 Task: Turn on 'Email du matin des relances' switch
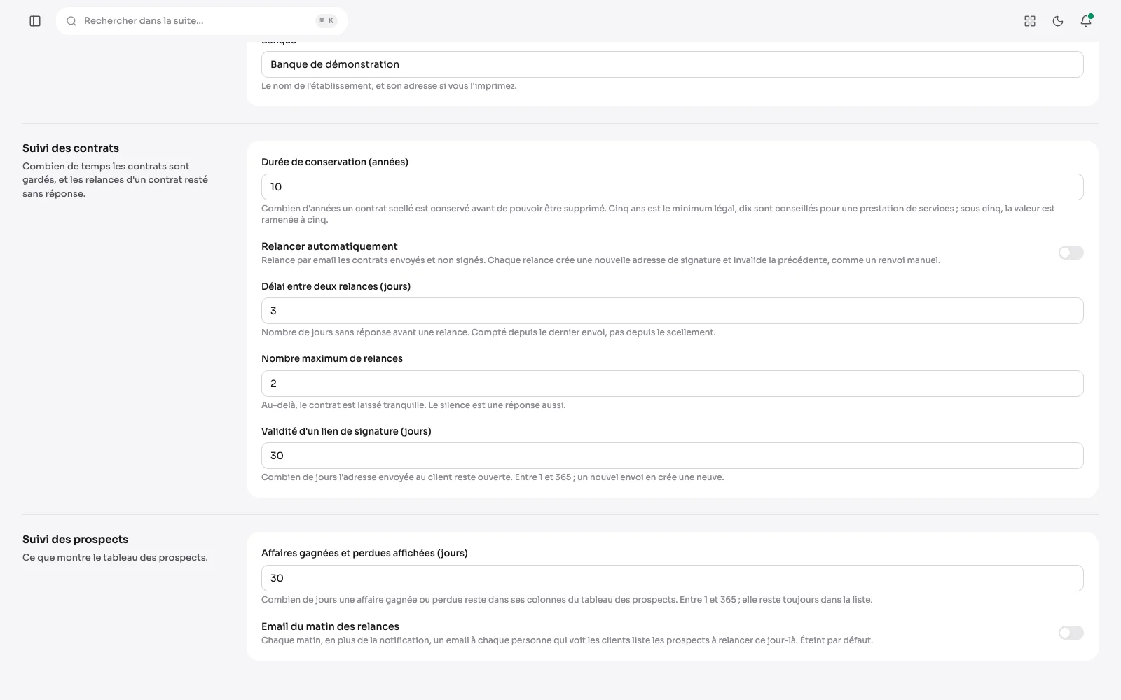coord(1071,633)
